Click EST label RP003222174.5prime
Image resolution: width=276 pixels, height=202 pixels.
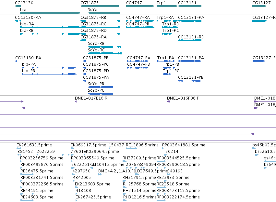pyautogui.click(x=178, y=197)
